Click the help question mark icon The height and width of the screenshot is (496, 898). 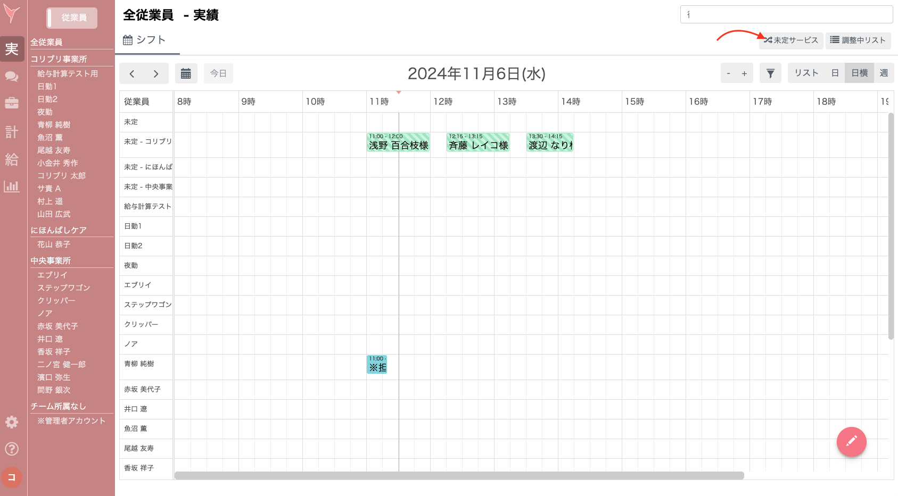[x=12, y=449]
